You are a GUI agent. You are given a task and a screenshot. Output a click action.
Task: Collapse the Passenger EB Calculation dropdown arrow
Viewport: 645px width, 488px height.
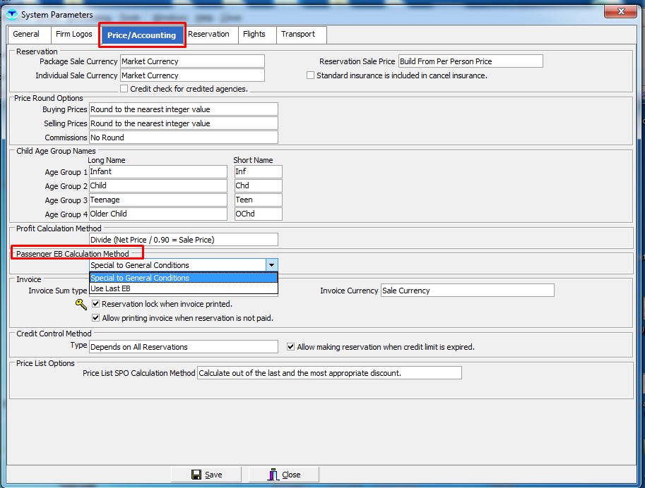(x=271, y=265)
